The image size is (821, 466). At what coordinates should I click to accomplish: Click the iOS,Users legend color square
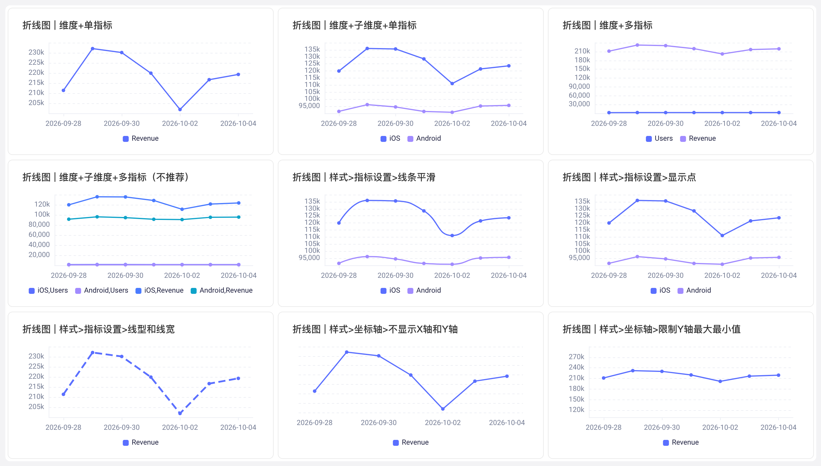click(x=32, y=291)
